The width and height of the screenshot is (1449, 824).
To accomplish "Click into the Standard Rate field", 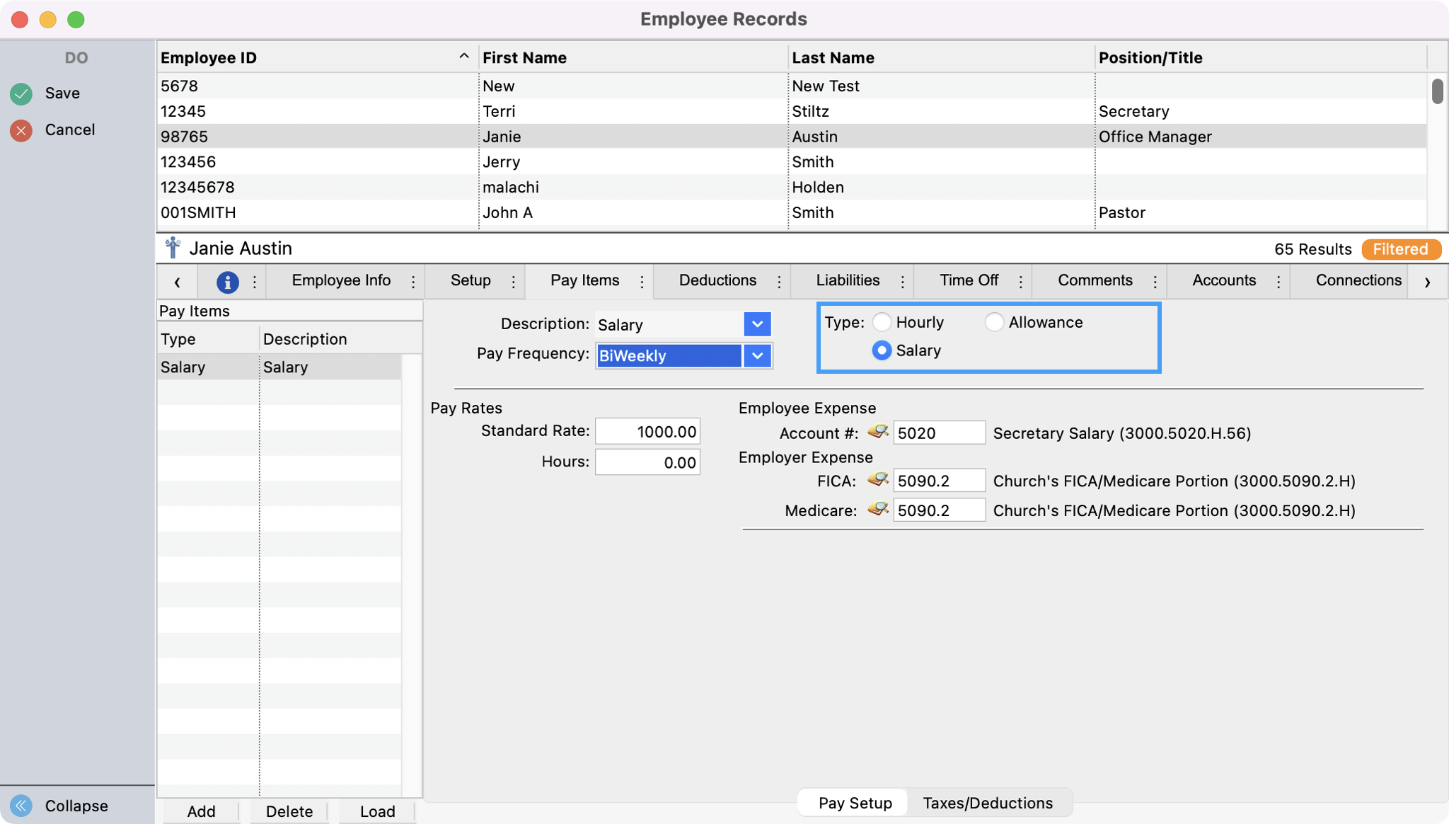I will pos(647,432).
